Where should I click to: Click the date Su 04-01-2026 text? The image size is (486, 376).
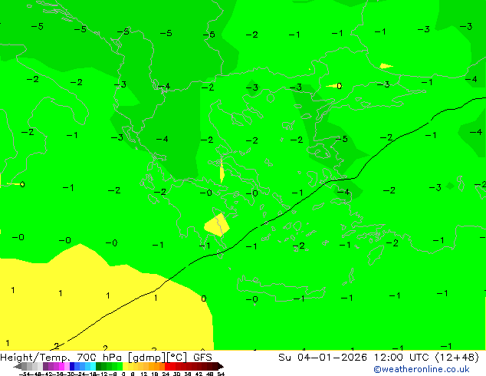(323, 358)
